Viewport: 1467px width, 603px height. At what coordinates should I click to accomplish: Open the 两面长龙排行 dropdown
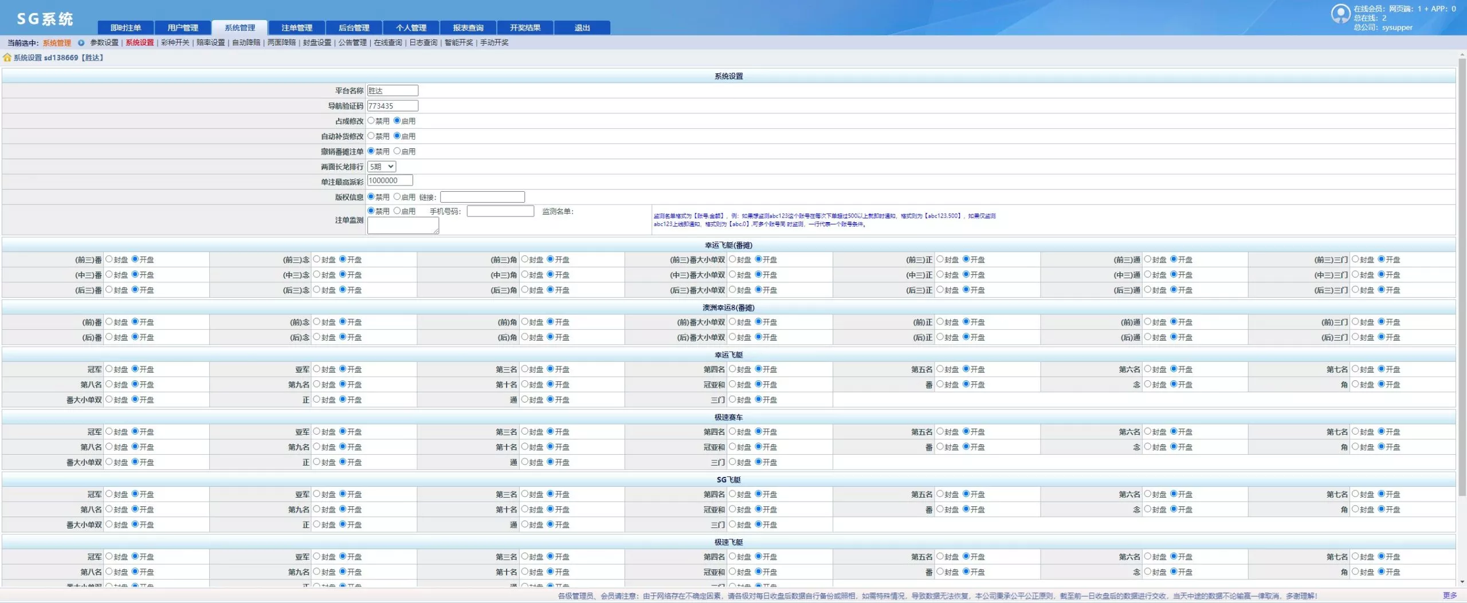(381, 167)
